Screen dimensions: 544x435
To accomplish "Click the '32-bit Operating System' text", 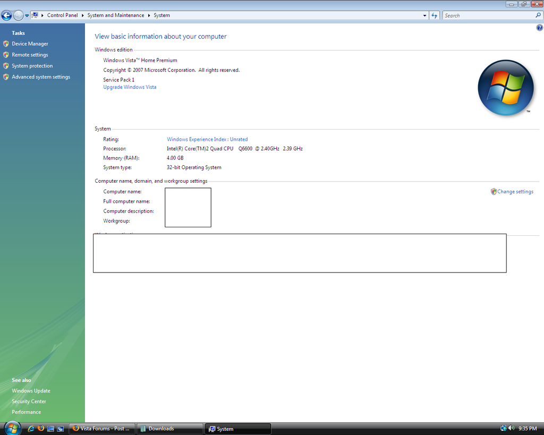I will [x=194, y=167].
